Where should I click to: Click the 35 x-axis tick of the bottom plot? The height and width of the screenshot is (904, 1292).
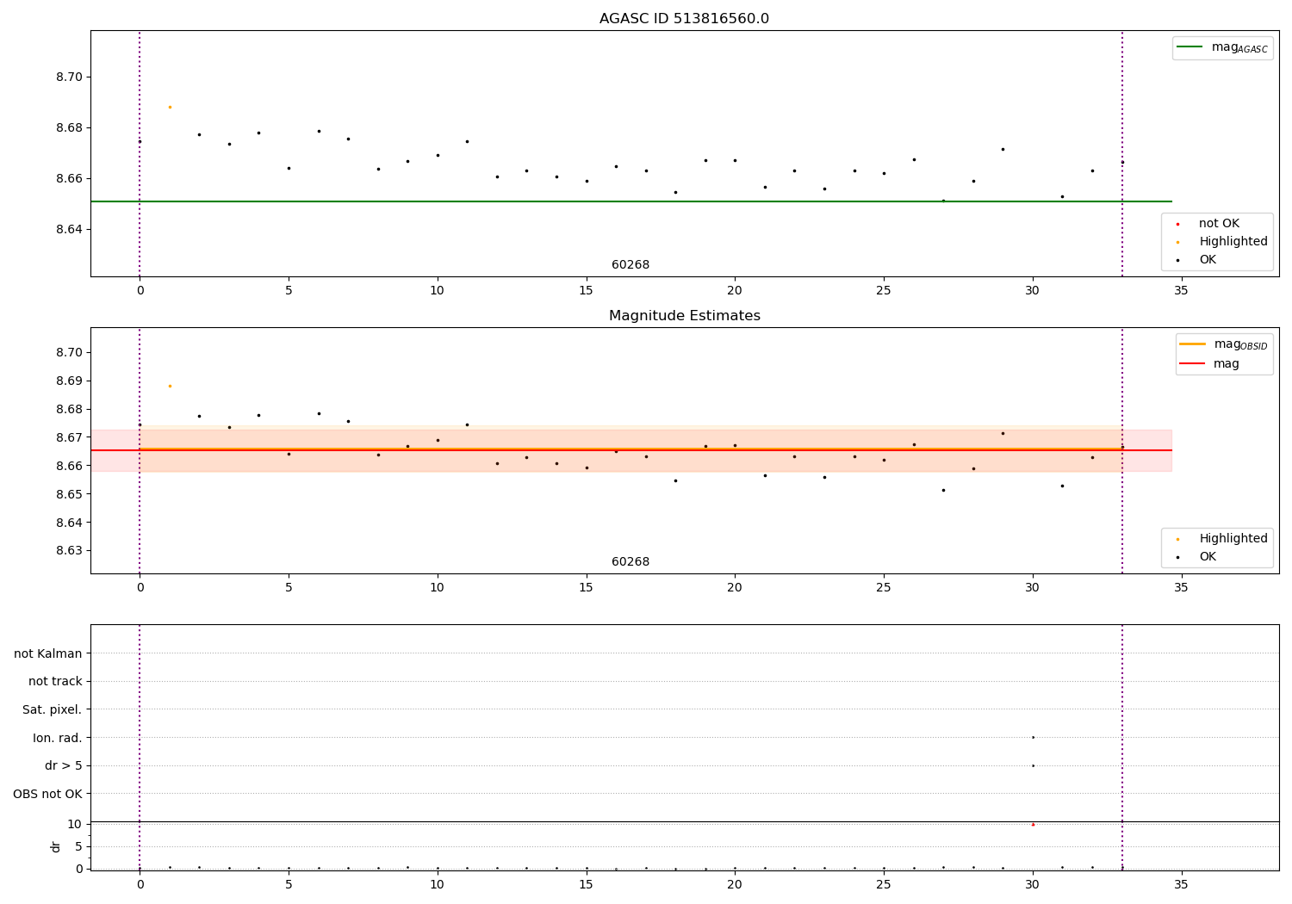pyautogui.click(x=1181, y=884)
